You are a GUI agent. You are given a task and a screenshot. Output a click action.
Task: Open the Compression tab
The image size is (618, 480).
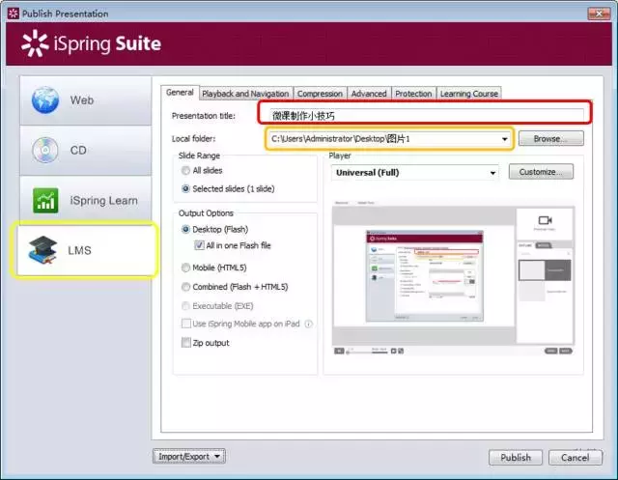(x=320, y=94)
